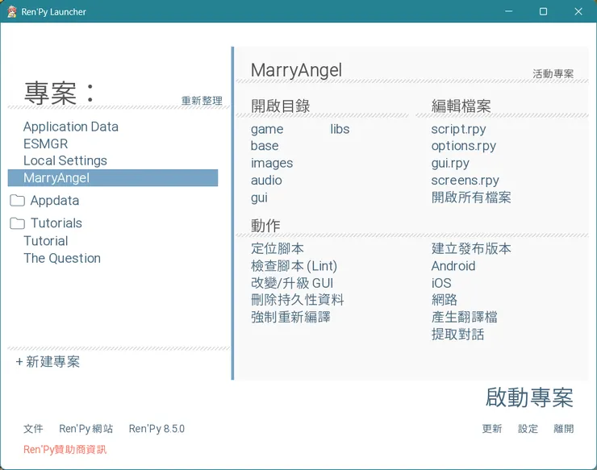This screenshot has height=470, width=597.
Task: Click the Ren'Py 8.5.0 version link
Action: pyautogui.click(x=157, y=429)
